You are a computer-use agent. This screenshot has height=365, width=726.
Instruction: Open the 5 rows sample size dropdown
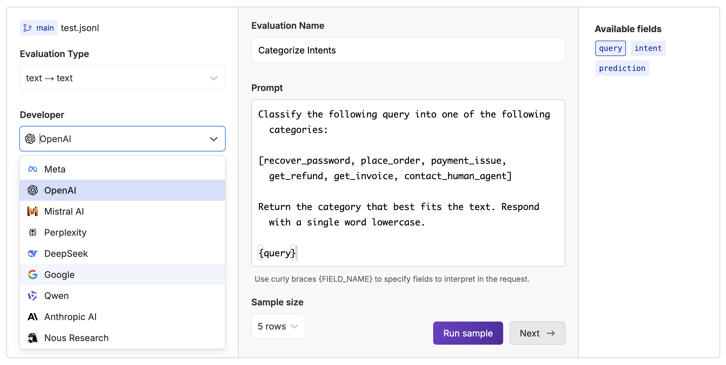[x=278, y=326]
